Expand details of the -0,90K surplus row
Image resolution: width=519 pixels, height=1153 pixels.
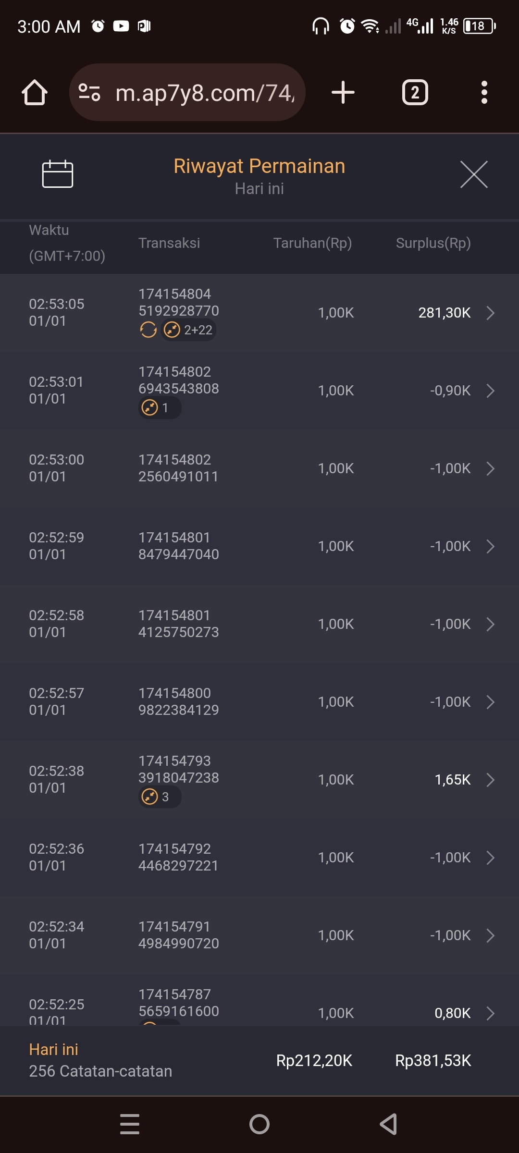[x=490, y=391]
